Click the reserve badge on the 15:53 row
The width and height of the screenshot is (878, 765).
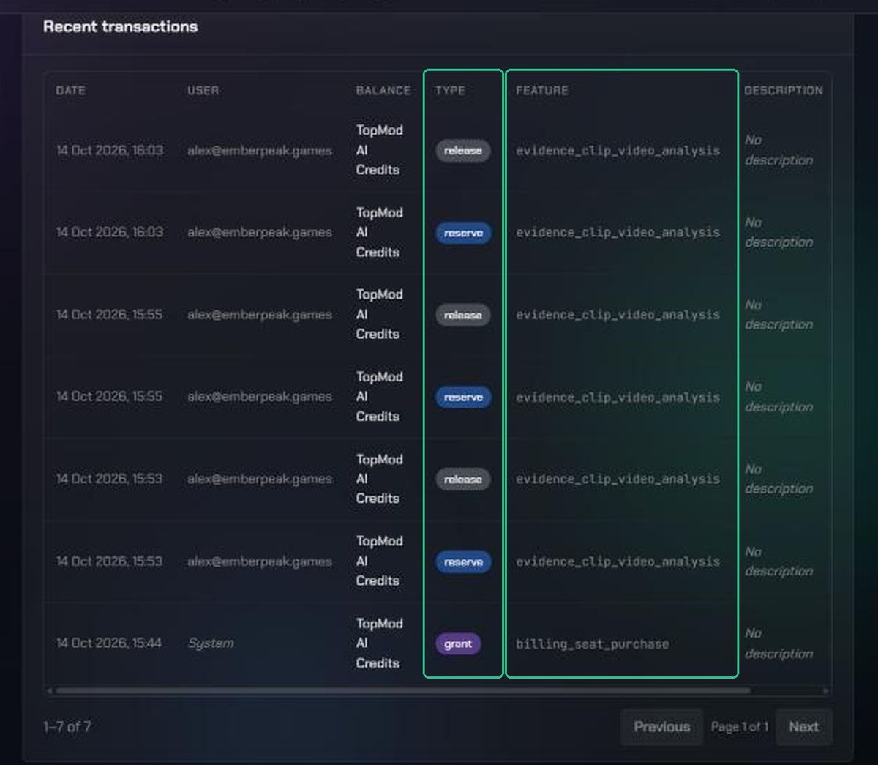(x=463, y=562)
